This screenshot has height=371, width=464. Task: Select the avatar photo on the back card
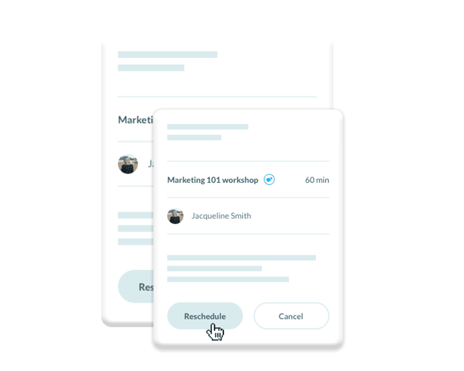(x=128, y=164)
